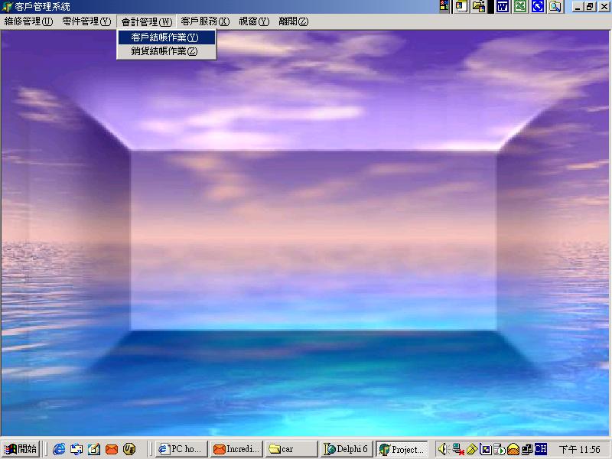The image size is (612, 459).
Task: Switch to the car folder taskbar button
Action: tap(291, 449)
